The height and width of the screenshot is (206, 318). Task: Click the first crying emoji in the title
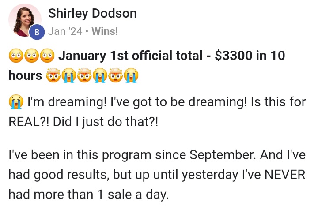tap(69, 75)
